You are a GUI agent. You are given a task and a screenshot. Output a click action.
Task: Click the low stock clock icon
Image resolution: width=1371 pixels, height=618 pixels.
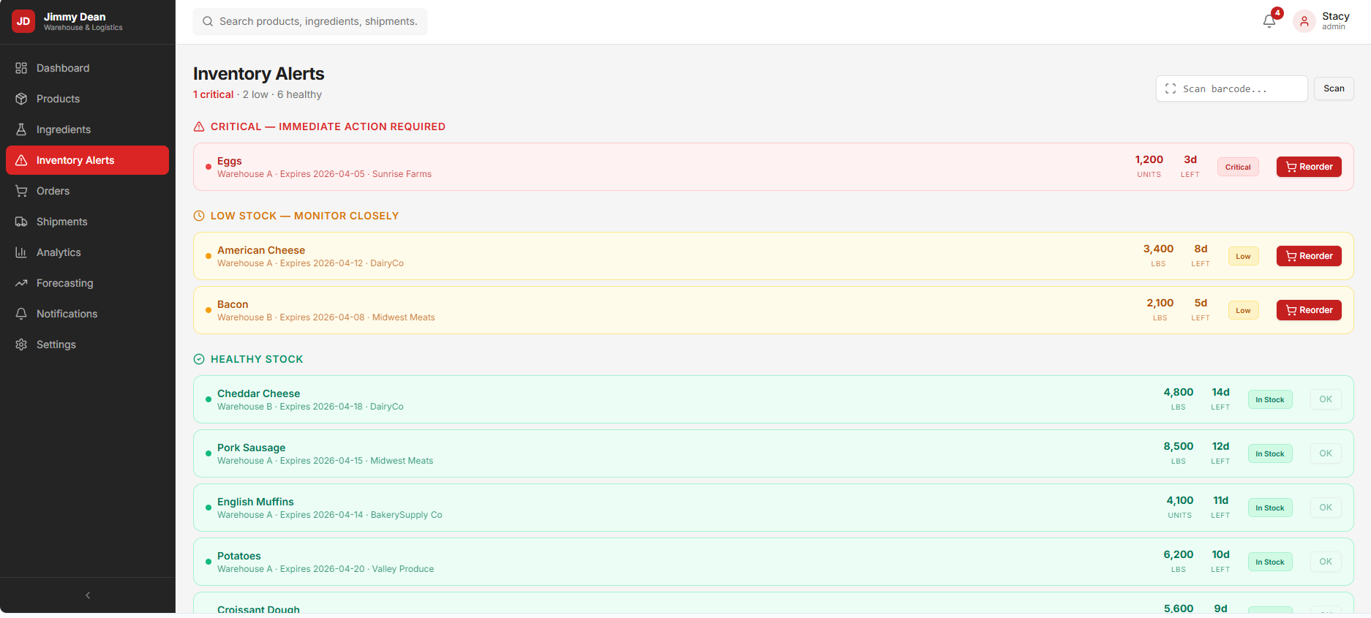pyautogui.click(x=199, y=216)
